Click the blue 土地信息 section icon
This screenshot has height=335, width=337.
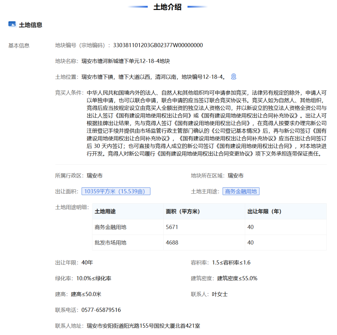[12, 25]
